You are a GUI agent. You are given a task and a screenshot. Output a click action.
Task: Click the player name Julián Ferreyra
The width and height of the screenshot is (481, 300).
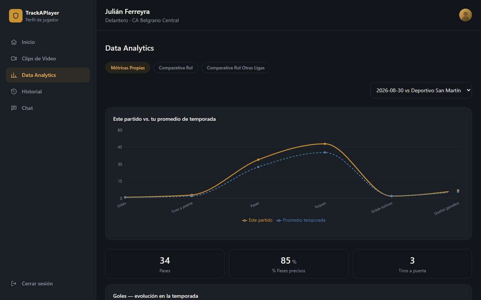(127, 12)
